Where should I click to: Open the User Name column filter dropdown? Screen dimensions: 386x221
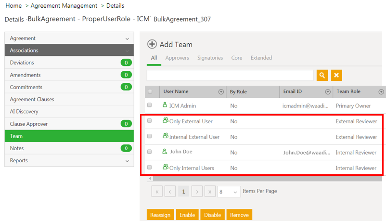click(x=221, y=92)
